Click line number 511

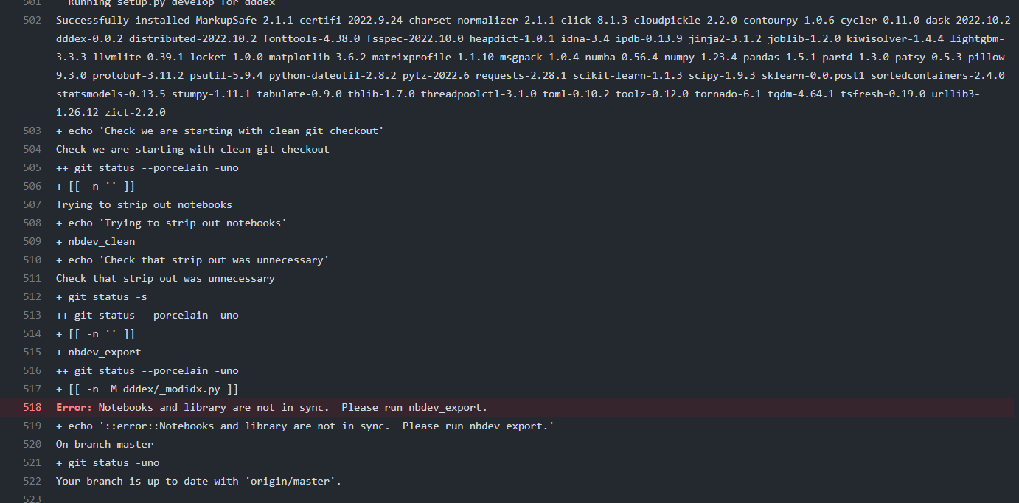32,278
